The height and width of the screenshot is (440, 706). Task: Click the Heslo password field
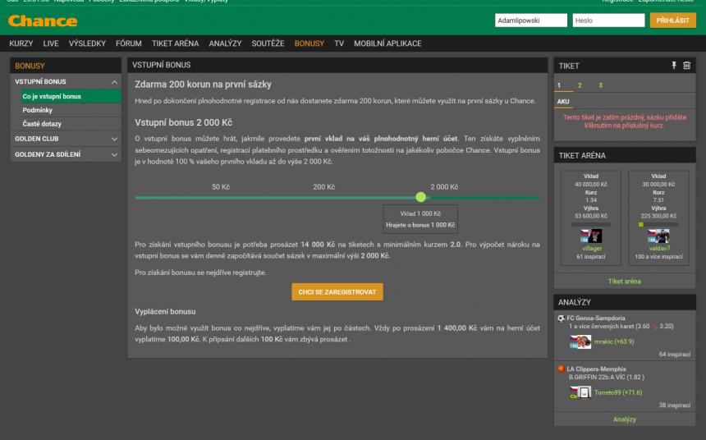[x=609, y=21]
